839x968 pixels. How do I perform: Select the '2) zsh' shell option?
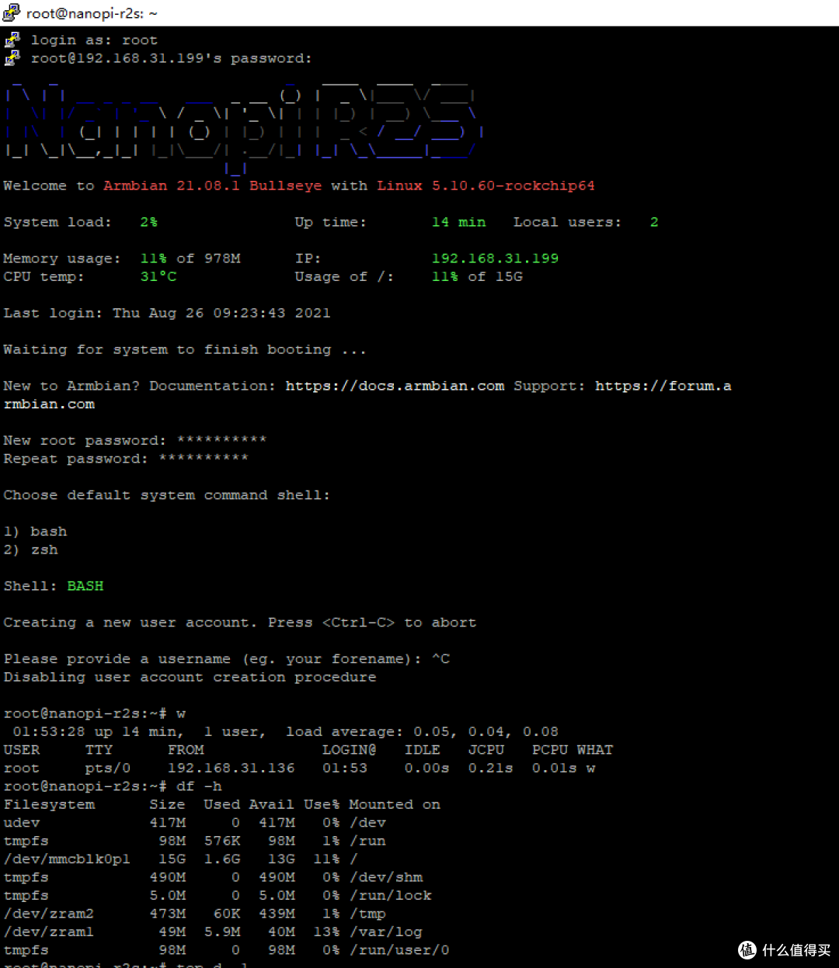tap(30, 550)
